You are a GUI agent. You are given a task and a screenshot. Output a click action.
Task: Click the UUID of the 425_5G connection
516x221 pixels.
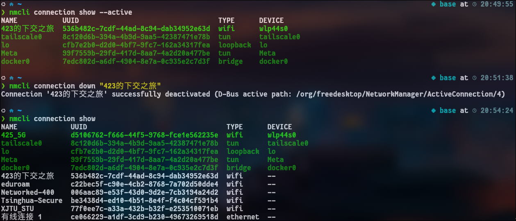(x=144, y=135)
